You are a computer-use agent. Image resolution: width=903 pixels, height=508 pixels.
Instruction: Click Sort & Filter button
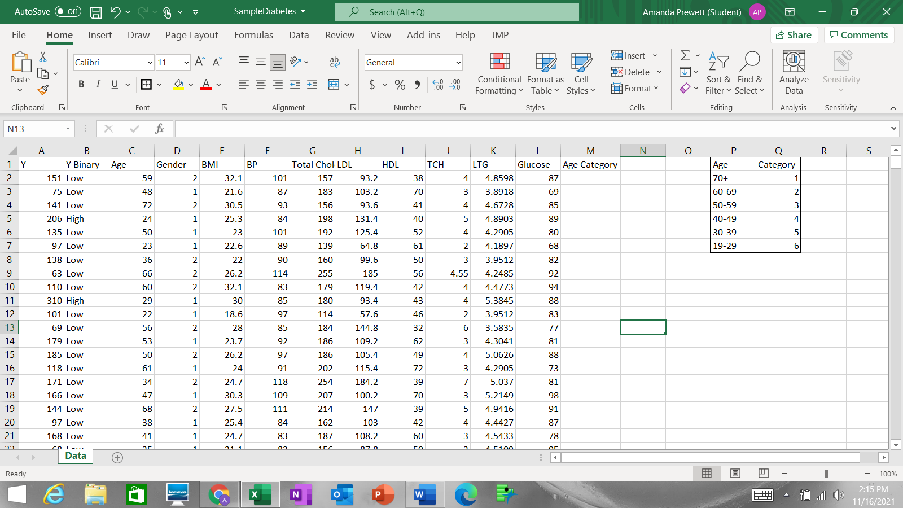pyautogui.click(x=718, y=73)
